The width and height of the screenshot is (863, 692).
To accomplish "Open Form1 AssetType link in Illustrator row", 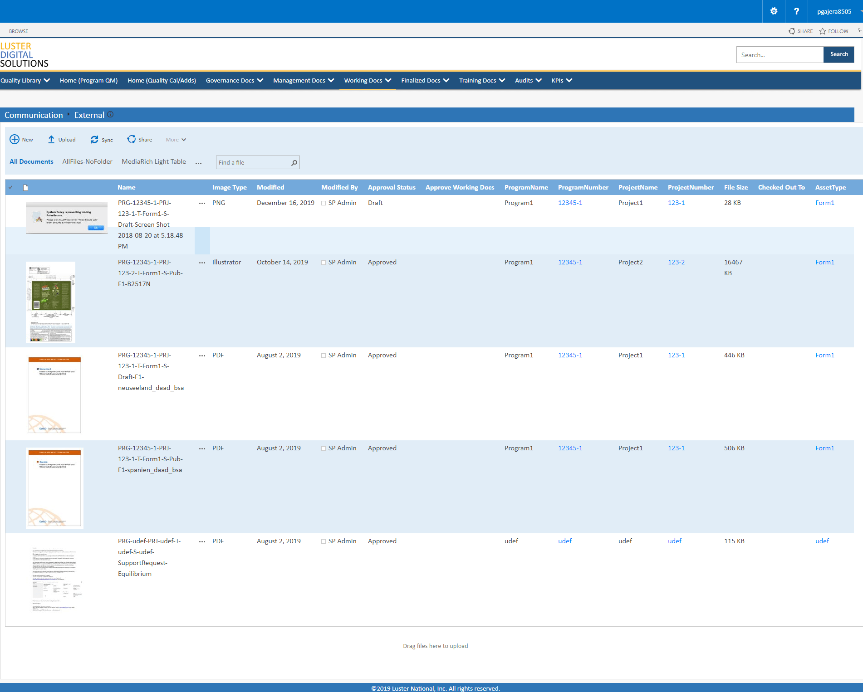I will pos(825,262).
